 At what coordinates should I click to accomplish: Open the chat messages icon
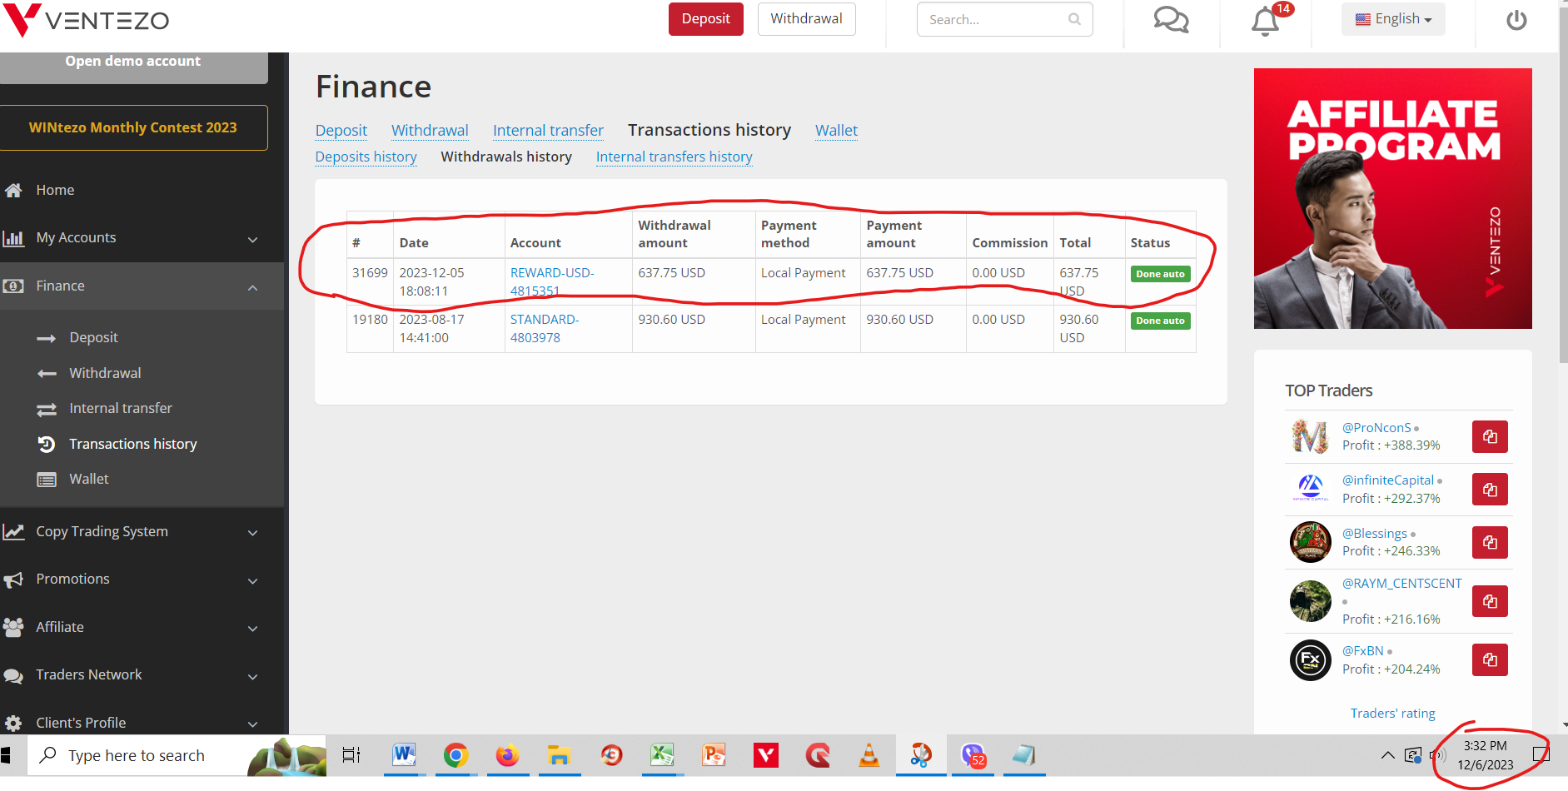click(x=1170, y=20)
